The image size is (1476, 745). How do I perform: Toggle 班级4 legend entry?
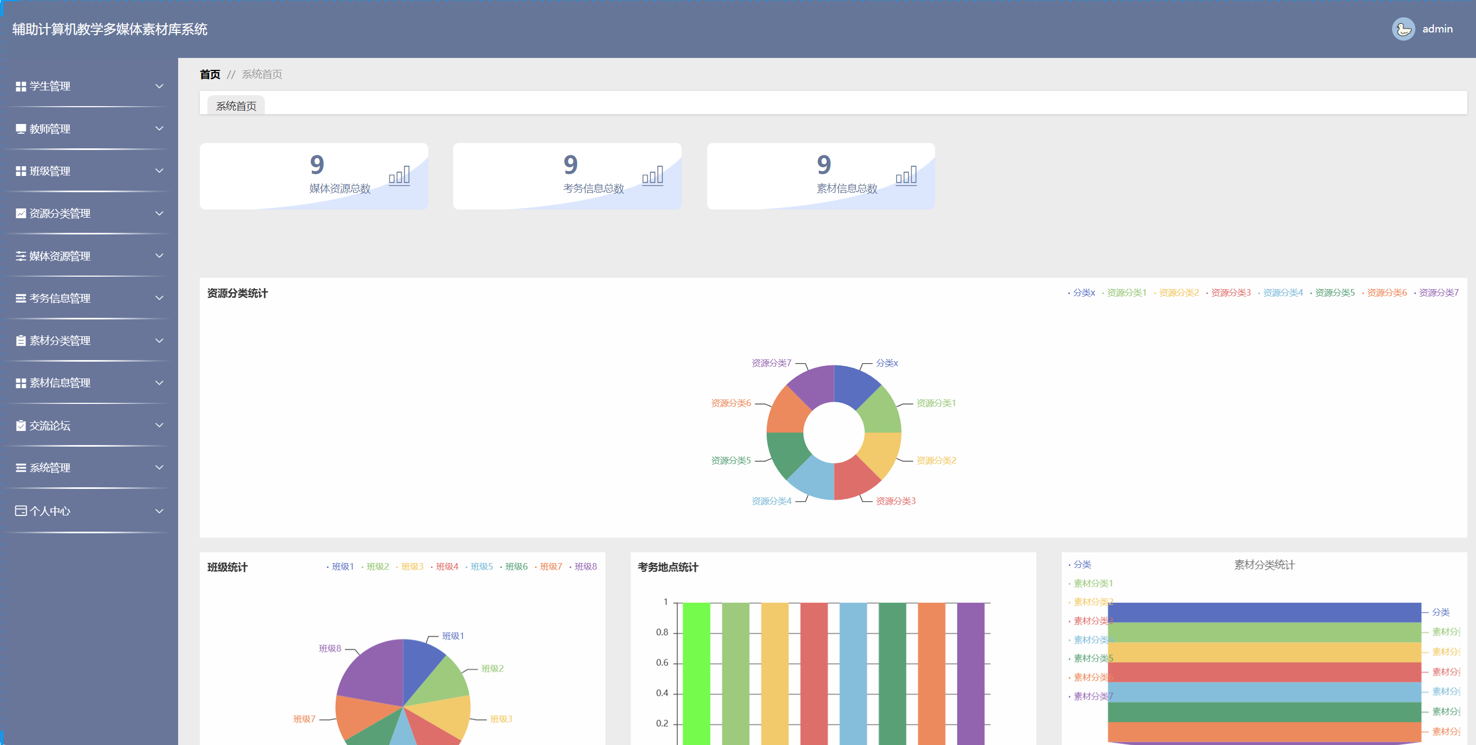pyautogui.click(x=445, y=567)
